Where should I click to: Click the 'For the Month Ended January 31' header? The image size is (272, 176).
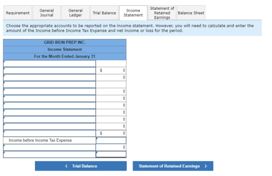coord(65,56)
